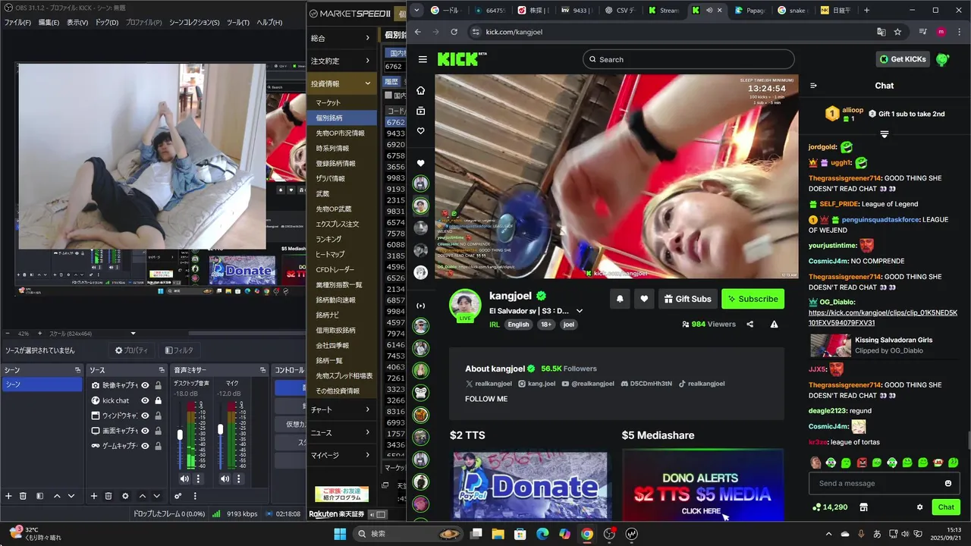Click the Get KICKs button
Image resolution: width=971 pixels, height=546 pixels.
tap(903, 59)
